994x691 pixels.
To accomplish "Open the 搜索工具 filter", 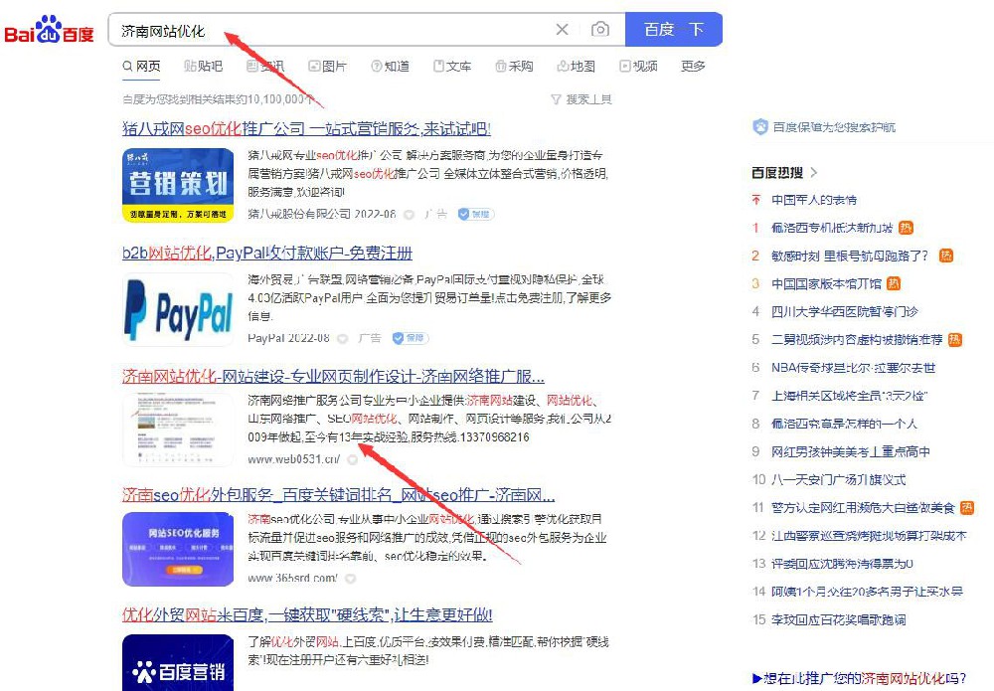I will (581, 99).
